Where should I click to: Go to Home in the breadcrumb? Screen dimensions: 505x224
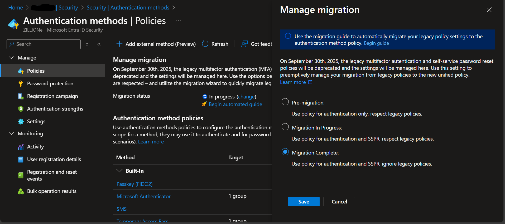(x=16, y=8)
